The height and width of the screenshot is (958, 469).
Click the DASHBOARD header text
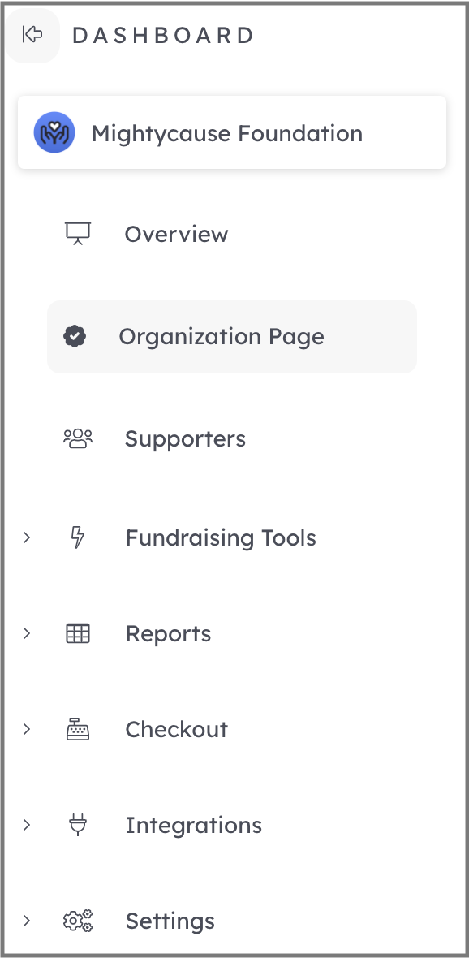point(162,36)
